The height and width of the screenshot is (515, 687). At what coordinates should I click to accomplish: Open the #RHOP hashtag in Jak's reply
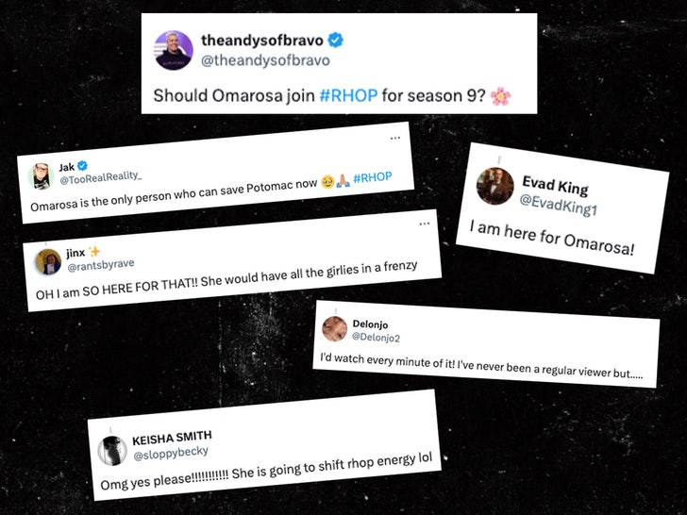[373, 177]
